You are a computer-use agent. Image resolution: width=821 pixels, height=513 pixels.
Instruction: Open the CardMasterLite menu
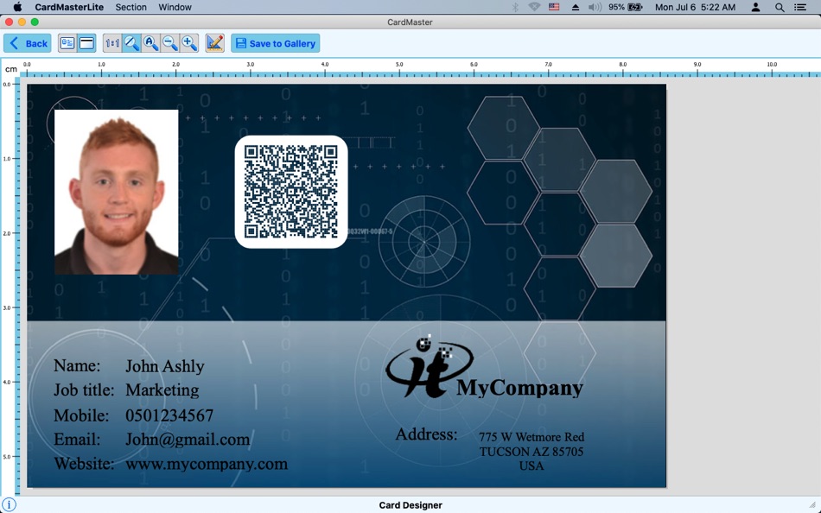coord(69,7)
